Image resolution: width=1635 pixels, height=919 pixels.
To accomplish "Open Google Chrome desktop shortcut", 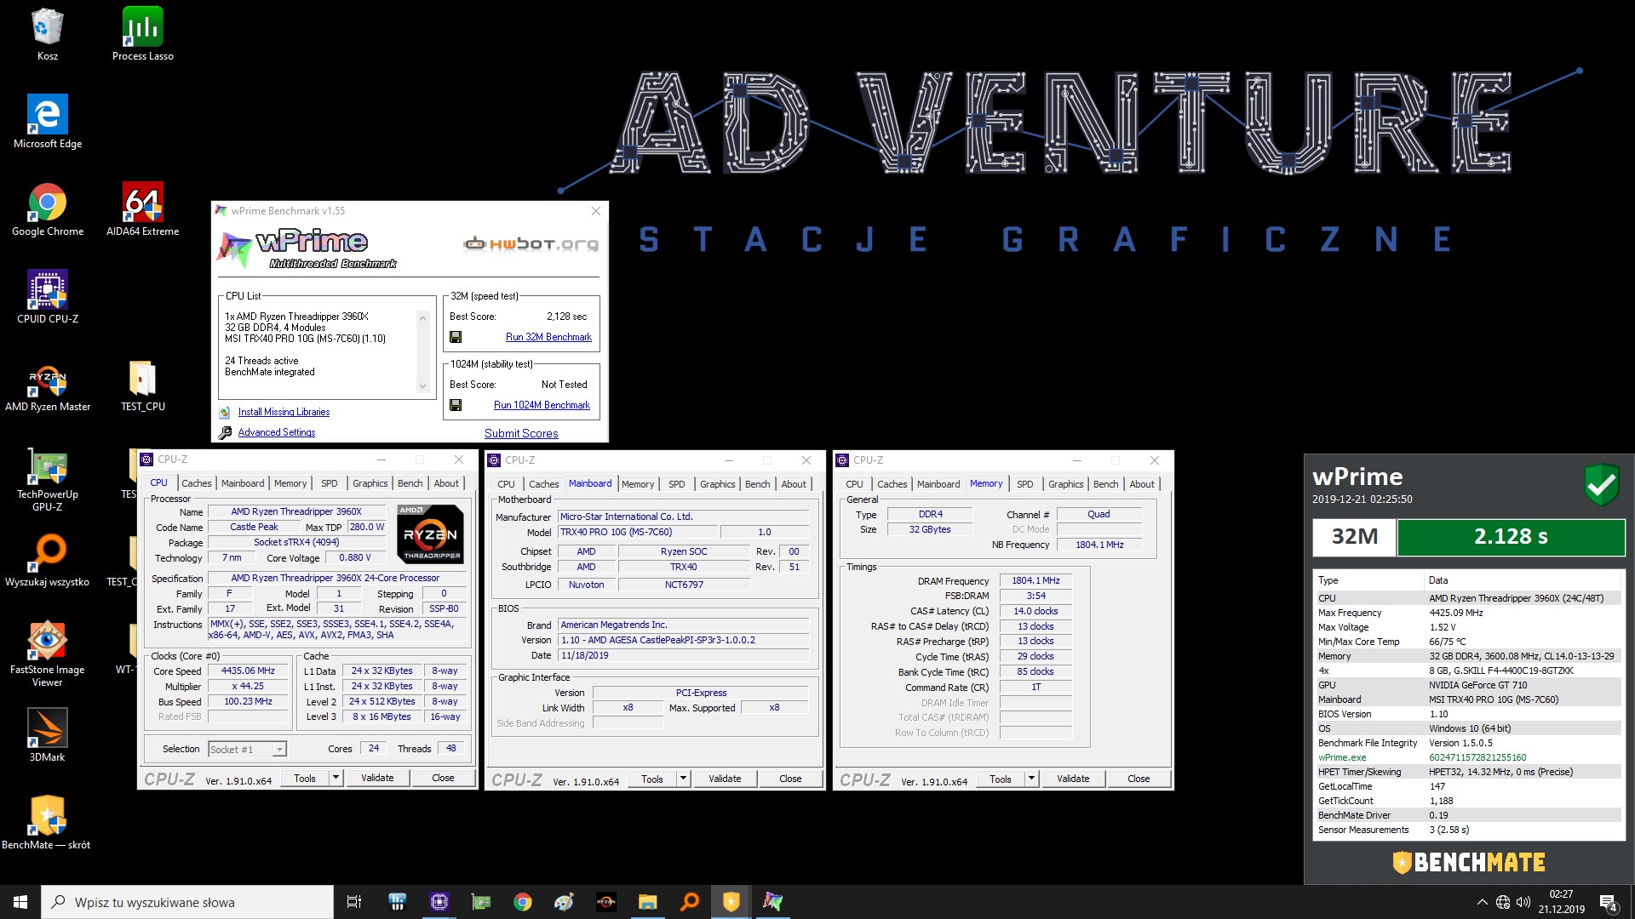I will (48, 209).
